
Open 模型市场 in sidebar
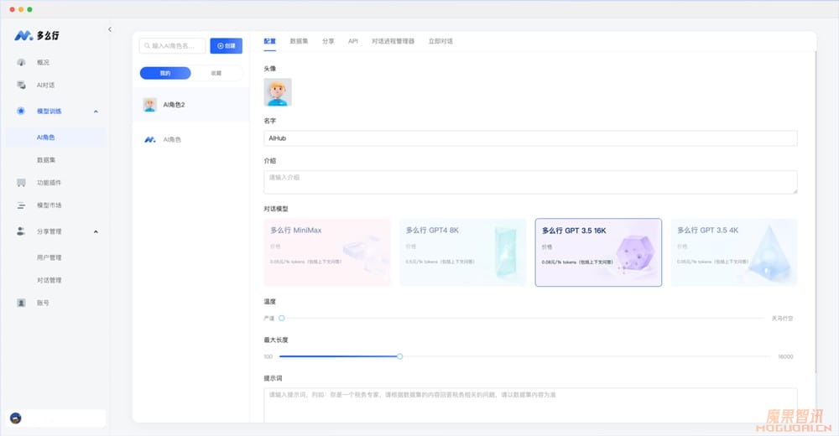(50, 205)
